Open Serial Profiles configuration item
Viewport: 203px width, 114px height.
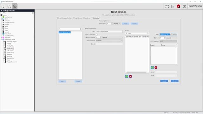(x=10, y=47)
